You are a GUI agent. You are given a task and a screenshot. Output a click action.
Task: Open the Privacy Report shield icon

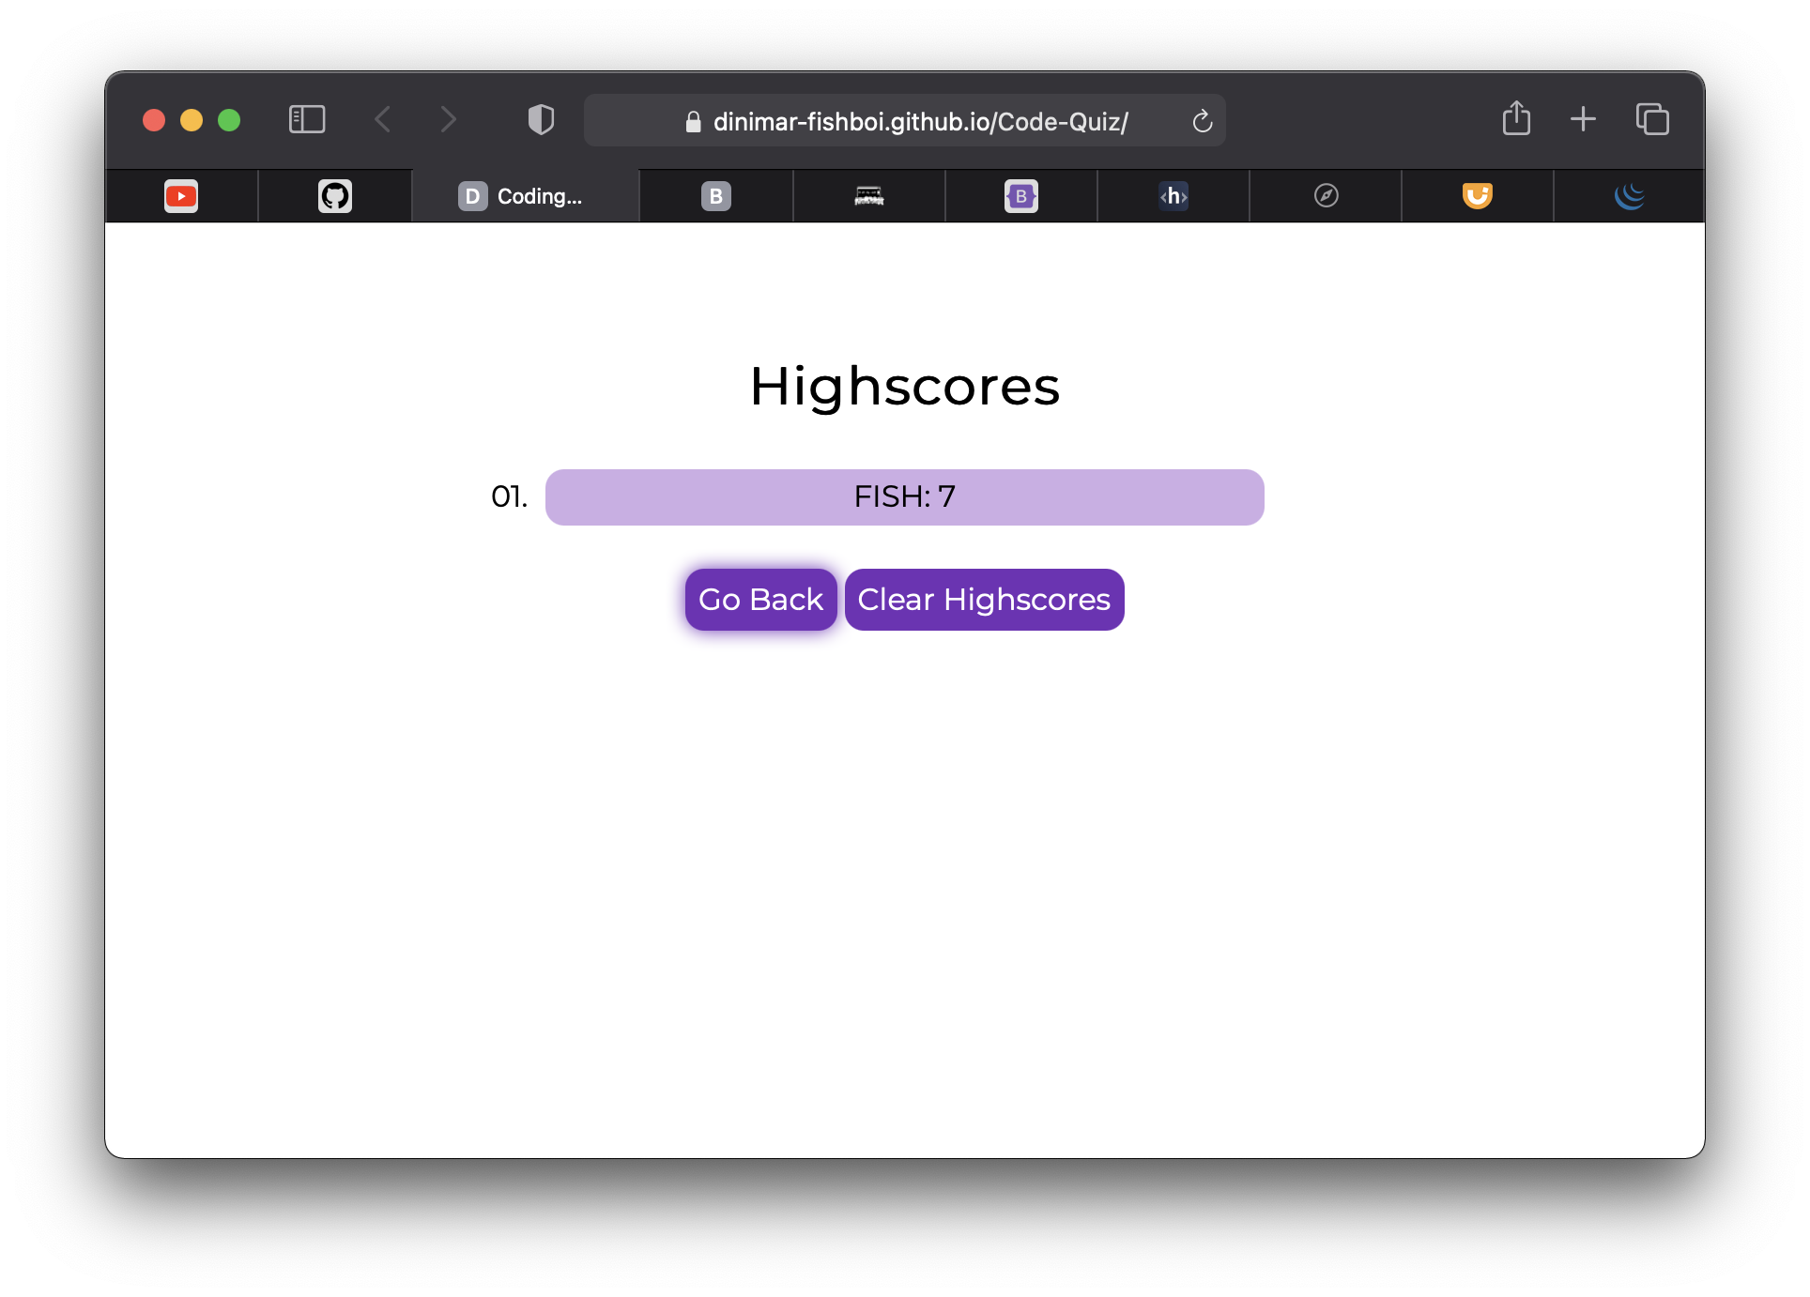[x=541, y=119]
